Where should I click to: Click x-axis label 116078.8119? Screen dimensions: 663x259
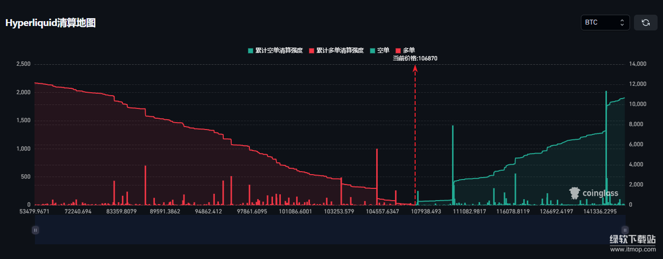click(513, 211)
